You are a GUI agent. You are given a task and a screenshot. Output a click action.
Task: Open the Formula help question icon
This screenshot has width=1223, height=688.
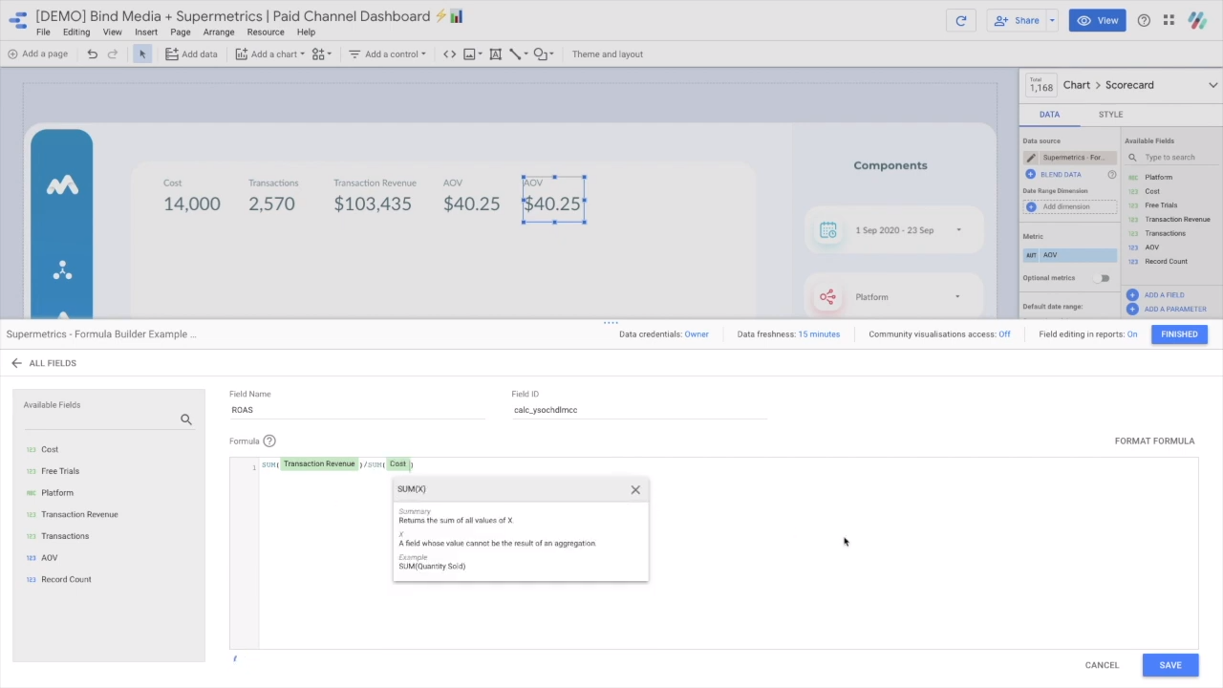[x=269, y=441]
